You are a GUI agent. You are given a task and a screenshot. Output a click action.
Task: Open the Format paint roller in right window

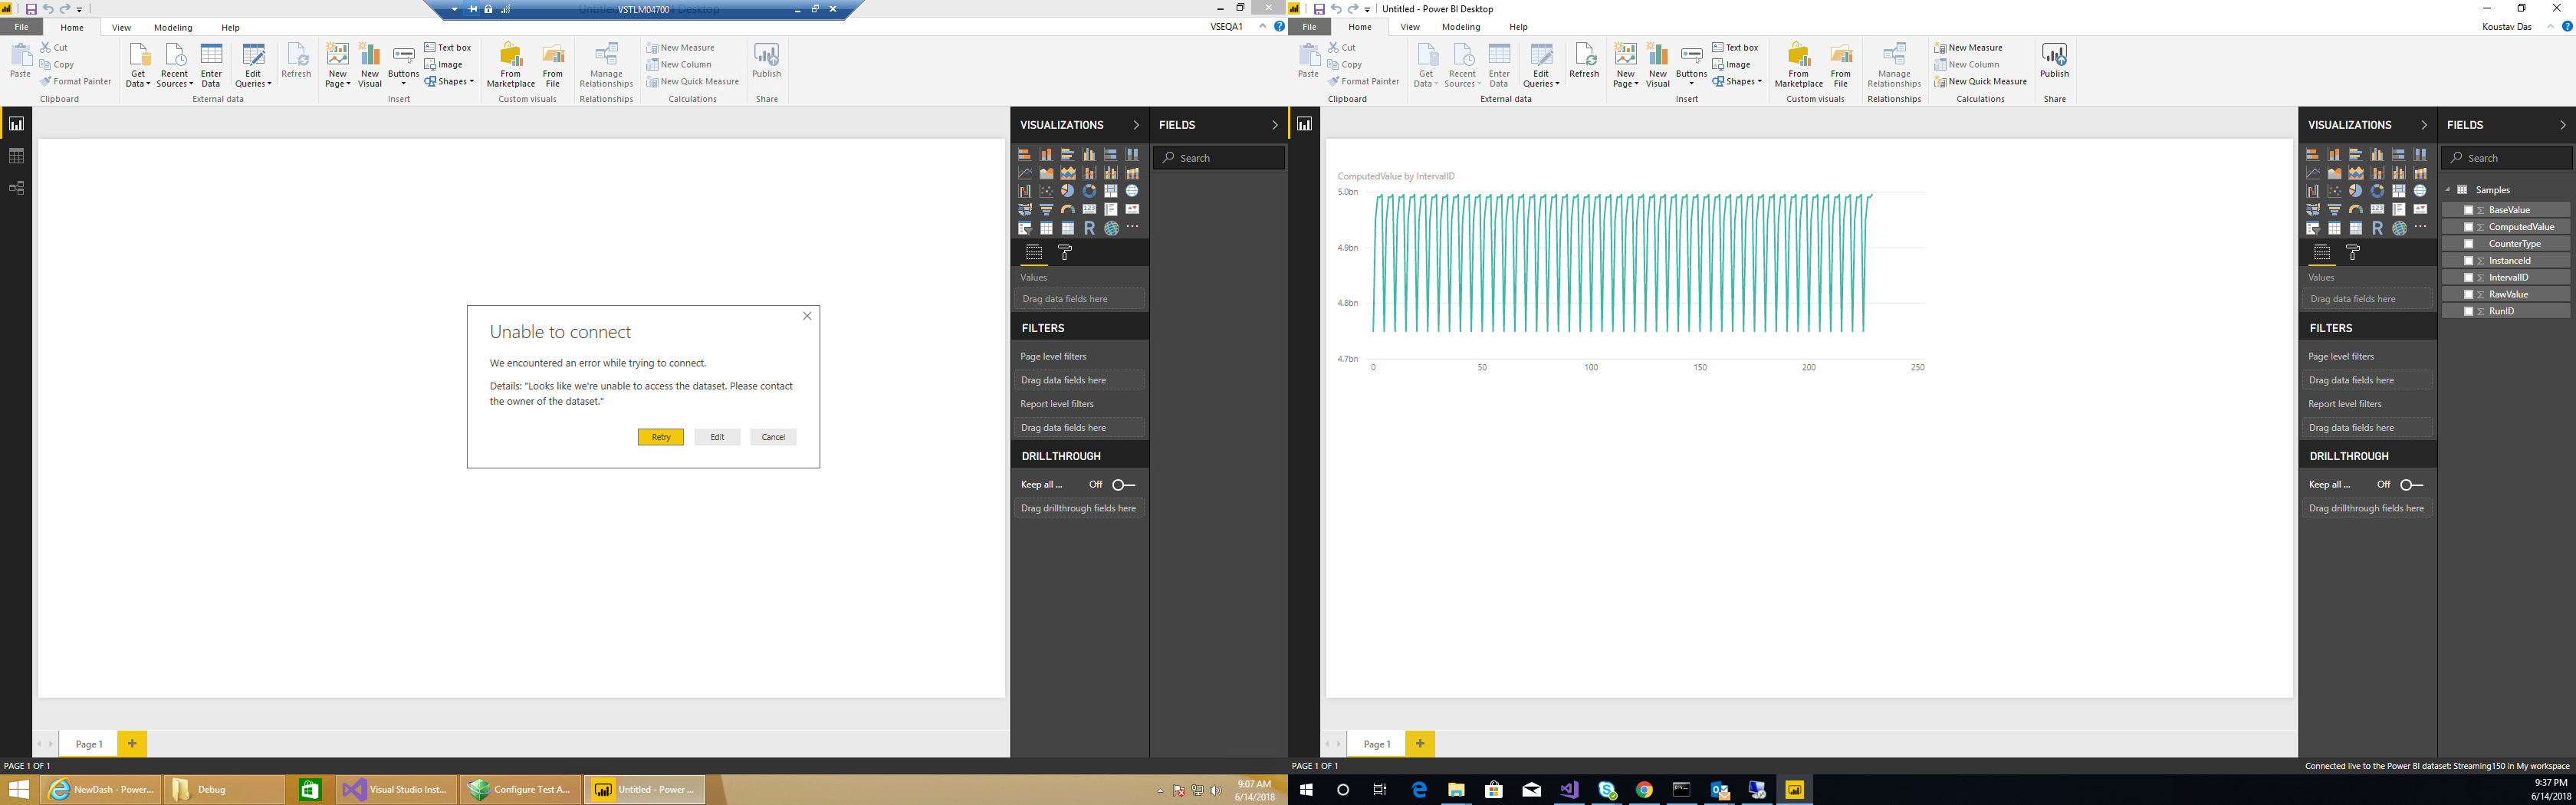coord(2353,252)
